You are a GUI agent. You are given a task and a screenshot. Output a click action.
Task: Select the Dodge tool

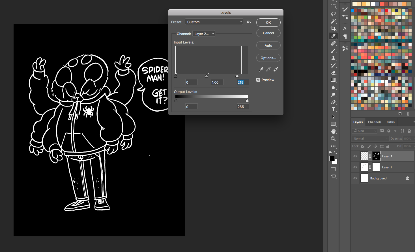(x=333, y=95)
